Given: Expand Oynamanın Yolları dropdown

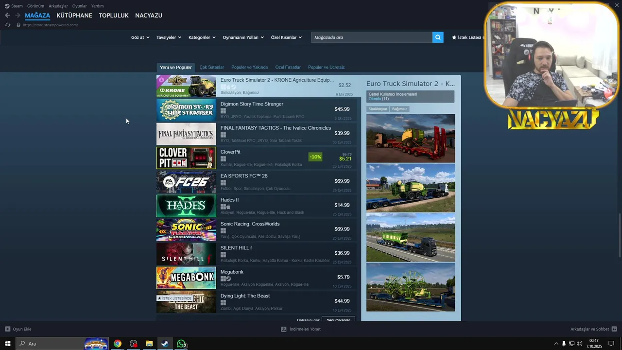Looking at the screenshot, I should tap(243, 37).
